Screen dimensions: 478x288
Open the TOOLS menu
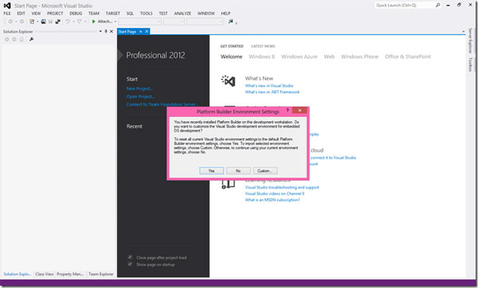(146, 14)
